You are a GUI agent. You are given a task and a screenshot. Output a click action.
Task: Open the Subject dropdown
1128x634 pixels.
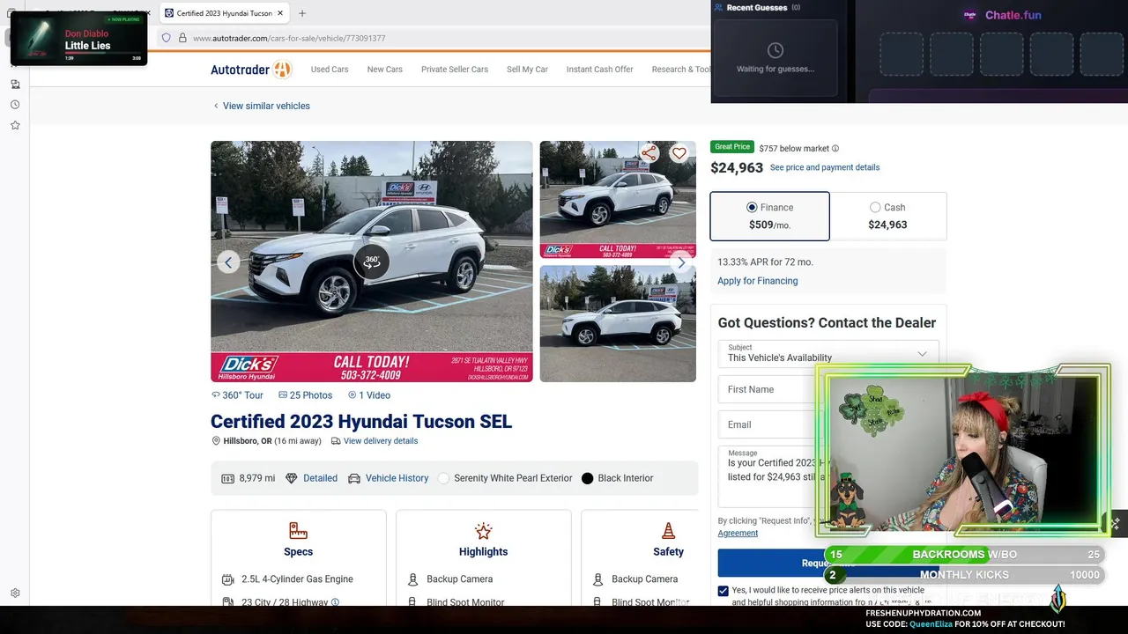[828, 353]
